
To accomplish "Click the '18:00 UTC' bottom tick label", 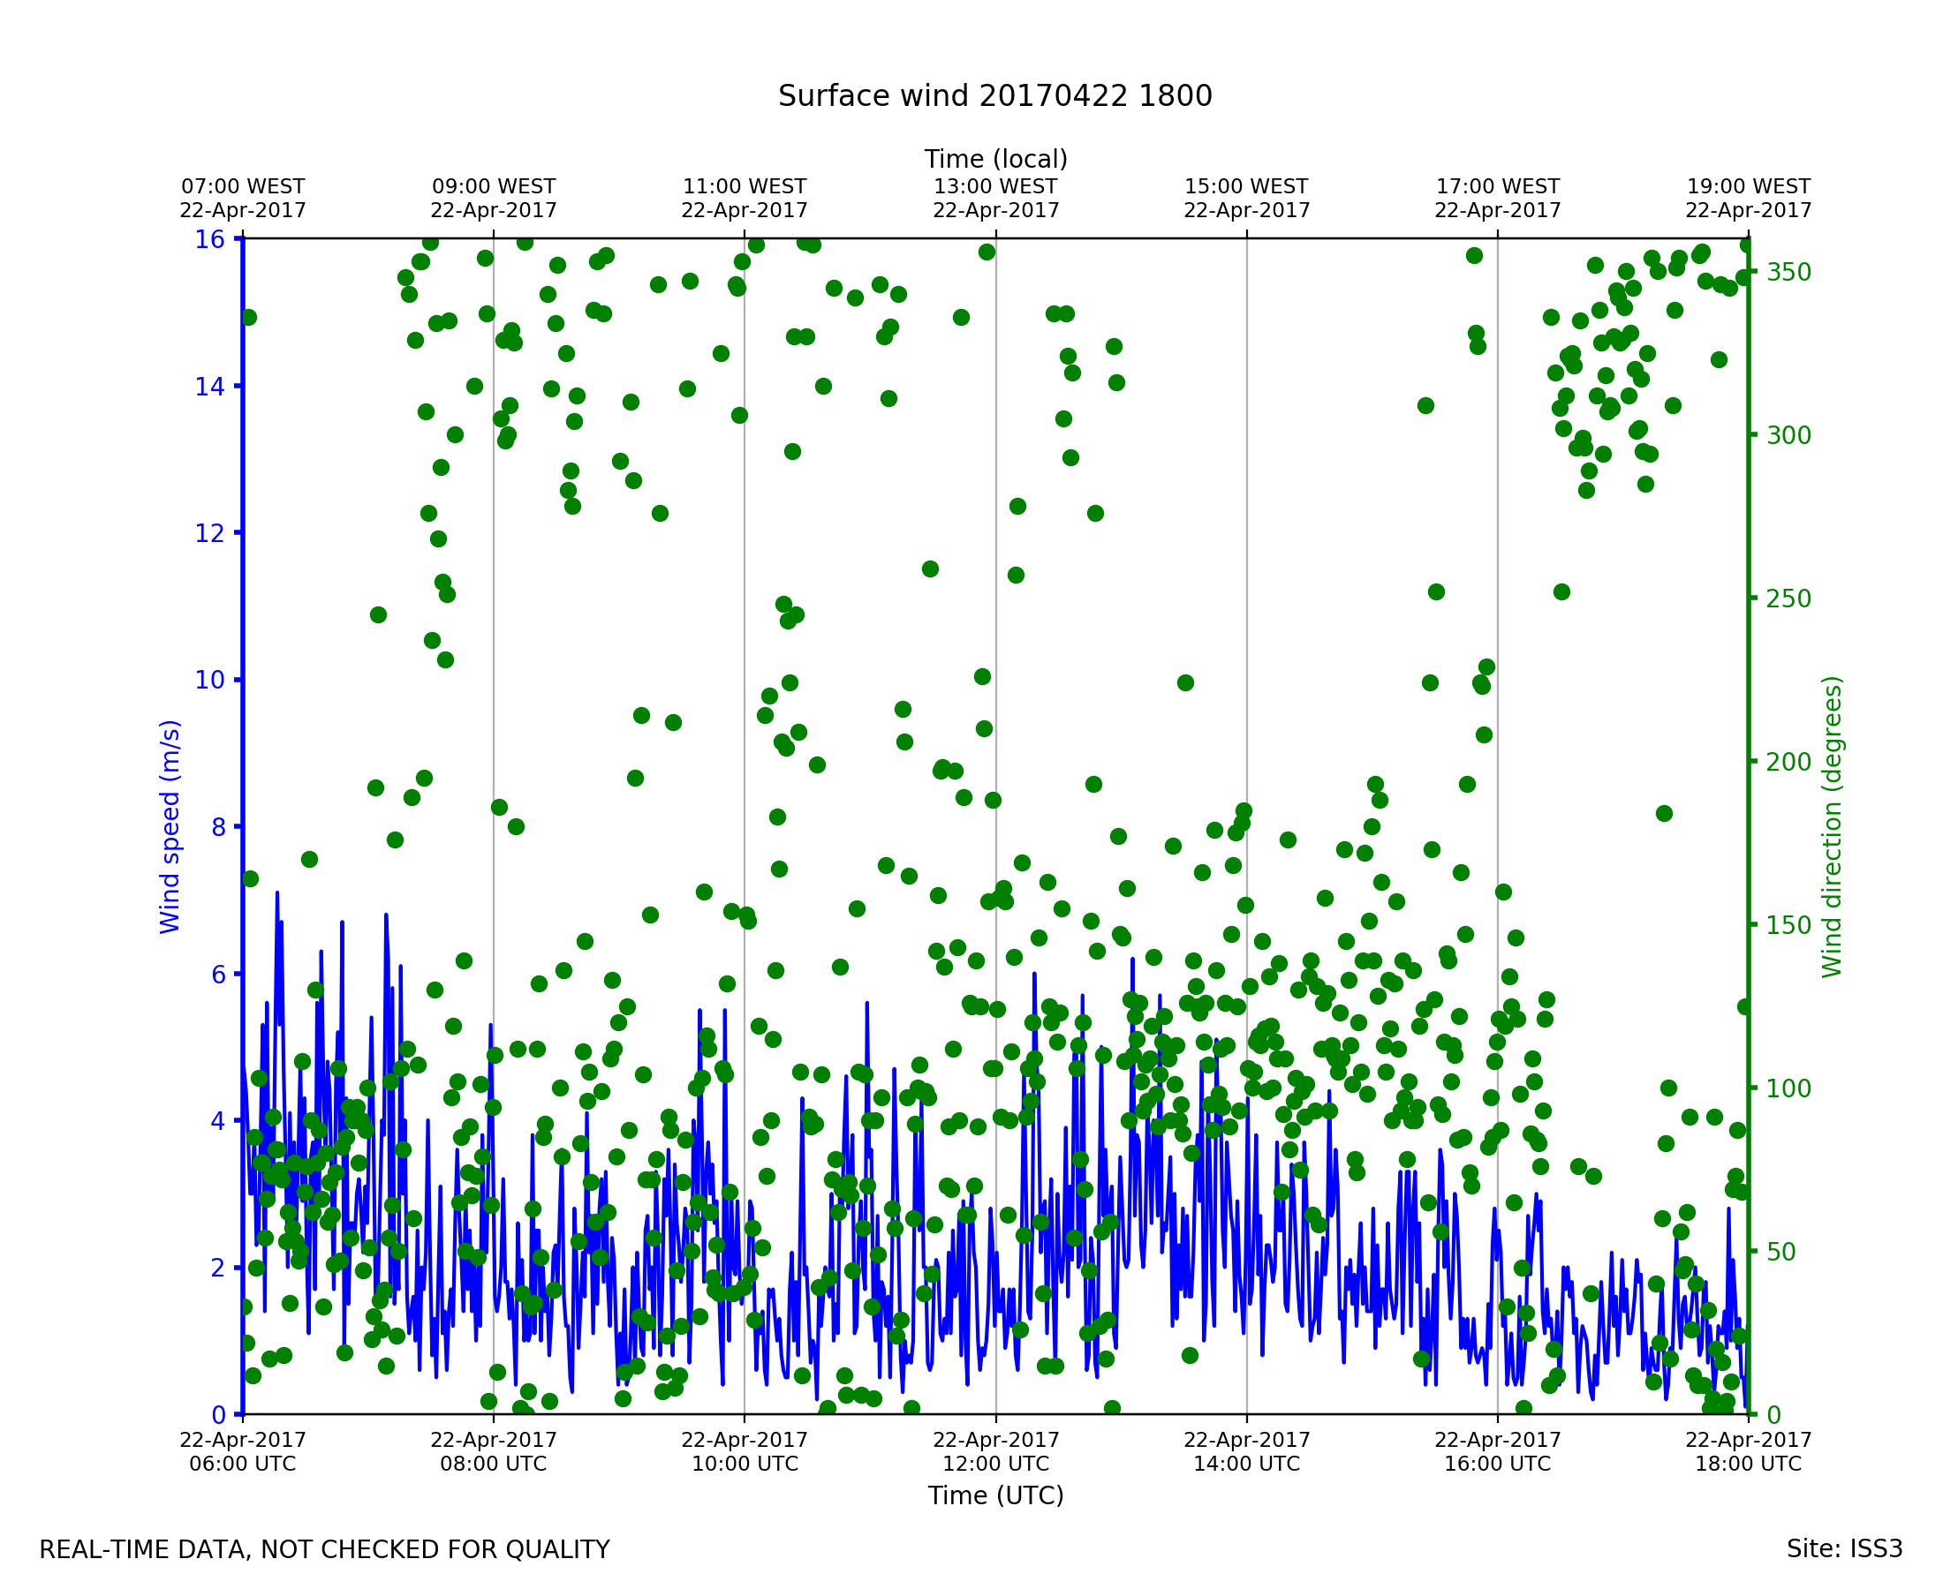I will tap(1748, 1464).
